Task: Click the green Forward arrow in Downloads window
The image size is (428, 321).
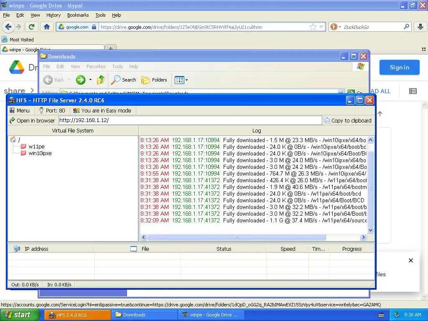Action: pos(81,80)
